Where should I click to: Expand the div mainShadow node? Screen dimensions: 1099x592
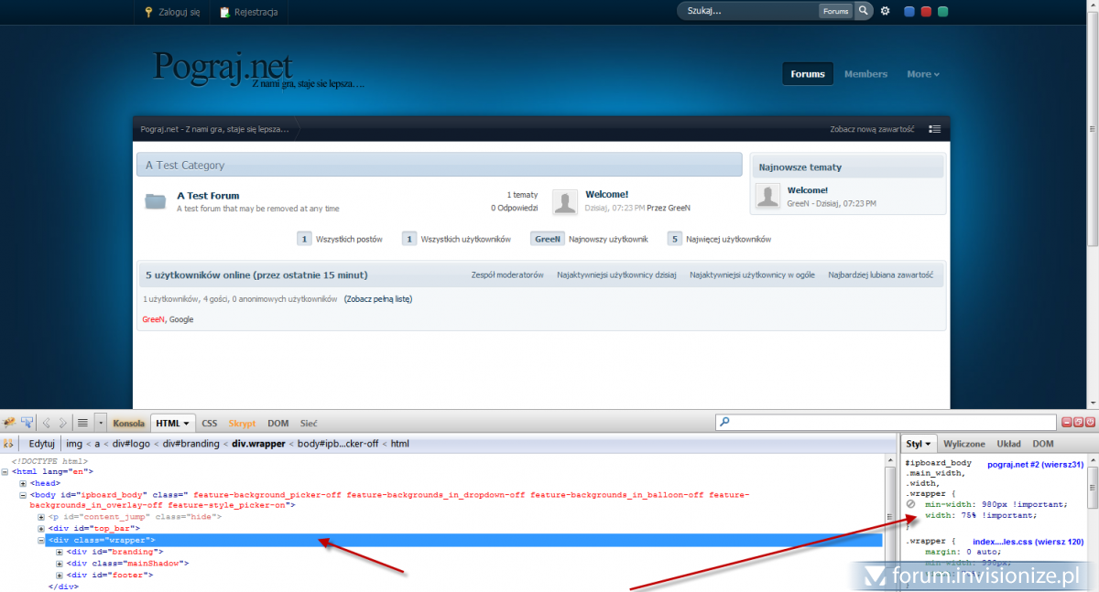pyautogui.click(x=60, y=563)
